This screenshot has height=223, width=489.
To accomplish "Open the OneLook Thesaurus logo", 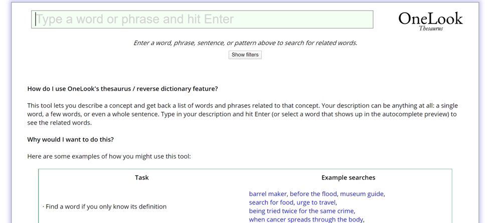I will 430,21.
